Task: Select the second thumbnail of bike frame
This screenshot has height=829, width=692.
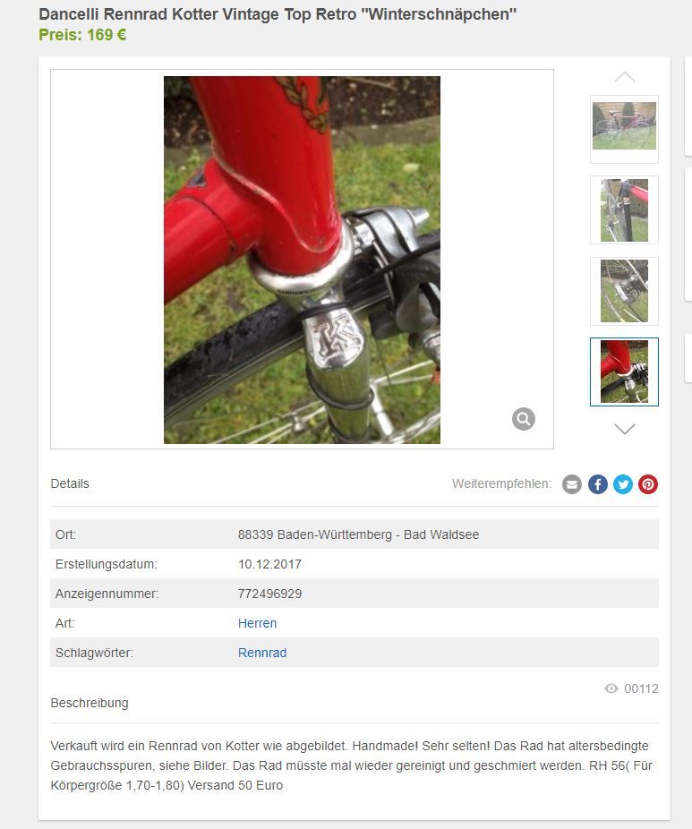Action: click(x=624, y=209)
